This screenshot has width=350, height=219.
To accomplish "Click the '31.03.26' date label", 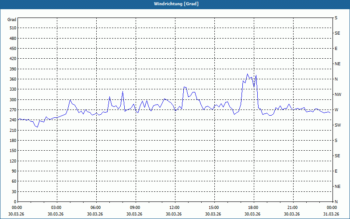I will point(331,214).
